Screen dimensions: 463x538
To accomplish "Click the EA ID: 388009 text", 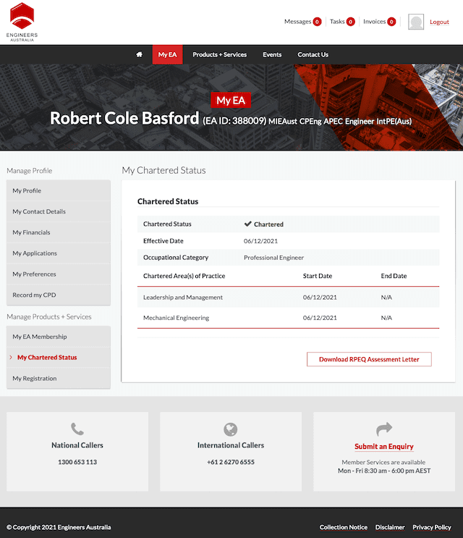I will point(234,121).
